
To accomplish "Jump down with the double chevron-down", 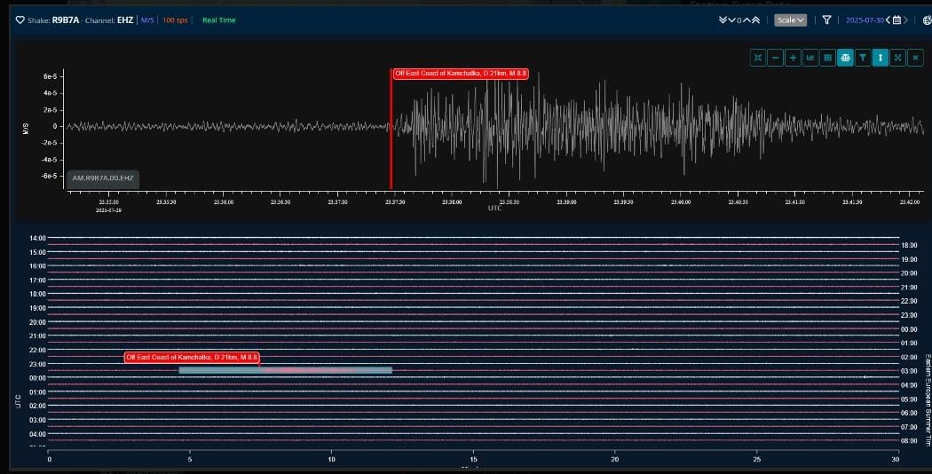I will coord(723,20).
